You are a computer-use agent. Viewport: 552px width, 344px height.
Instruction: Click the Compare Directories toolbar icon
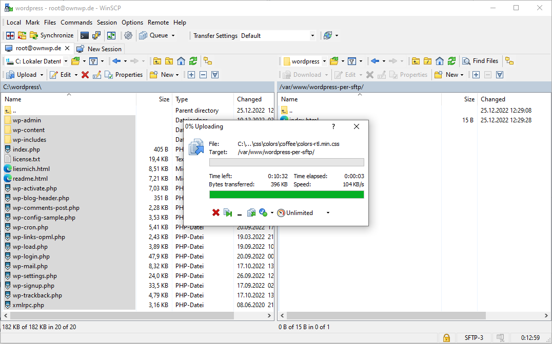10,35
